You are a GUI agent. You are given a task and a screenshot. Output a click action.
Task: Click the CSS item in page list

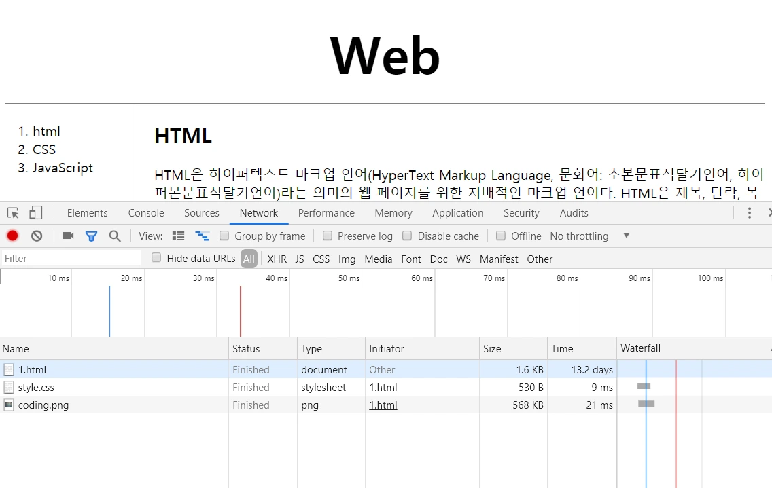pyautogui.click(x=43, y=149)
